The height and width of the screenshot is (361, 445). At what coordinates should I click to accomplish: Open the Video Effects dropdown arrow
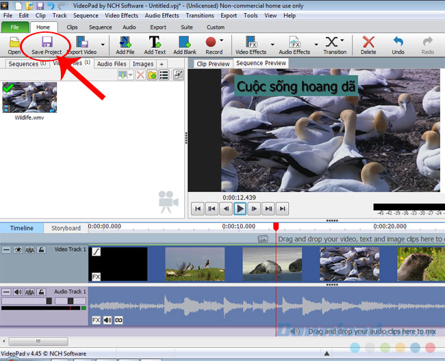coord(272,45)
